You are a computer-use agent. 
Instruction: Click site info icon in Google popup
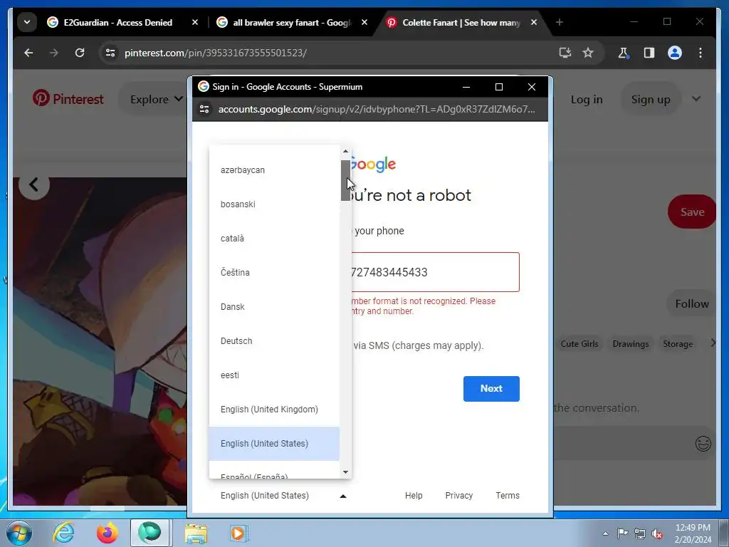tap(204, 109)
